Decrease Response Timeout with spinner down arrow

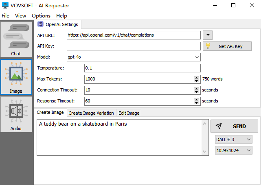(x=197, y=102)
